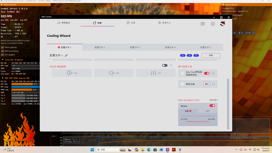The width and height of the screenshot is (272, 153).
Task: Toggle GPU graphs checkbox in FurMark
Action: click(x=2, y=55)
